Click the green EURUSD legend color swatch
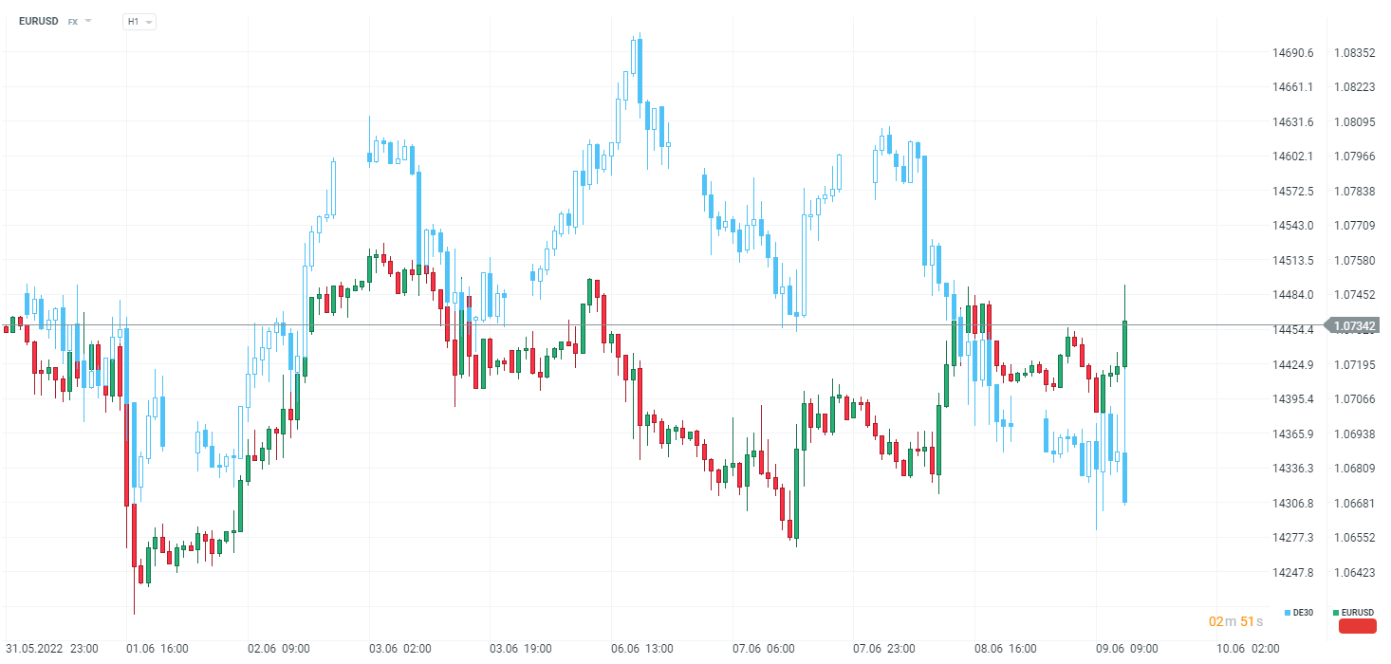 [1336, 613]
